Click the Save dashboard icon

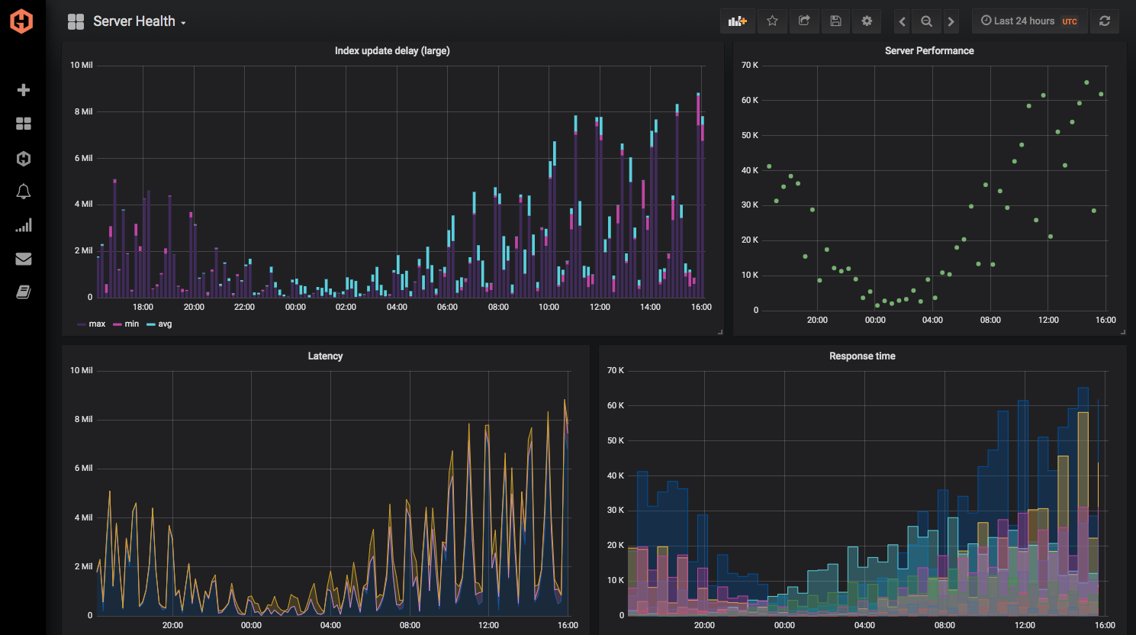[x=835, y=21]
